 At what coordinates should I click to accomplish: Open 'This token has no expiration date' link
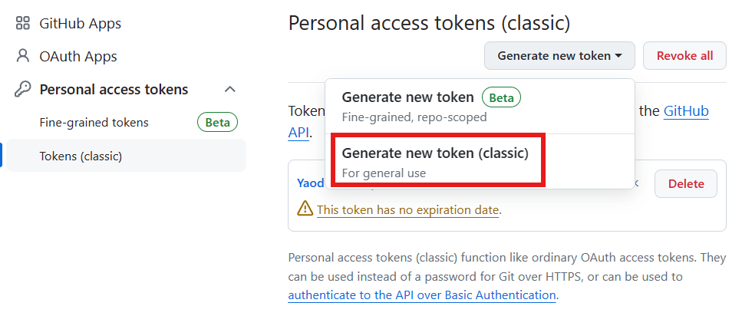(408, 209)
